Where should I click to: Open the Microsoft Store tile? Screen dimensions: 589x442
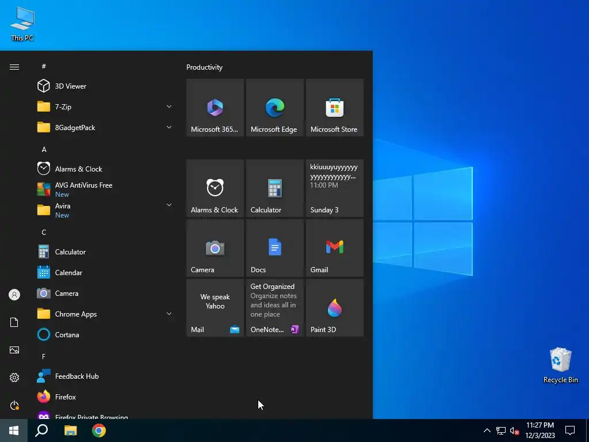click(335, 108)
